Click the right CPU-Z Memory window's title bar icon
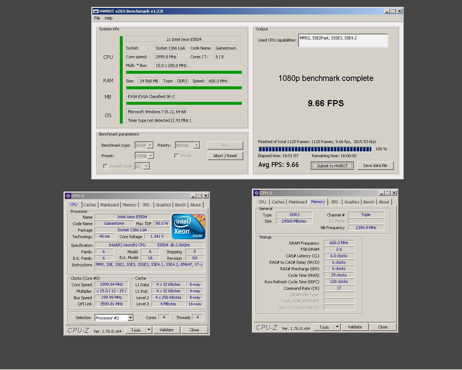 (x=257, y=193)
